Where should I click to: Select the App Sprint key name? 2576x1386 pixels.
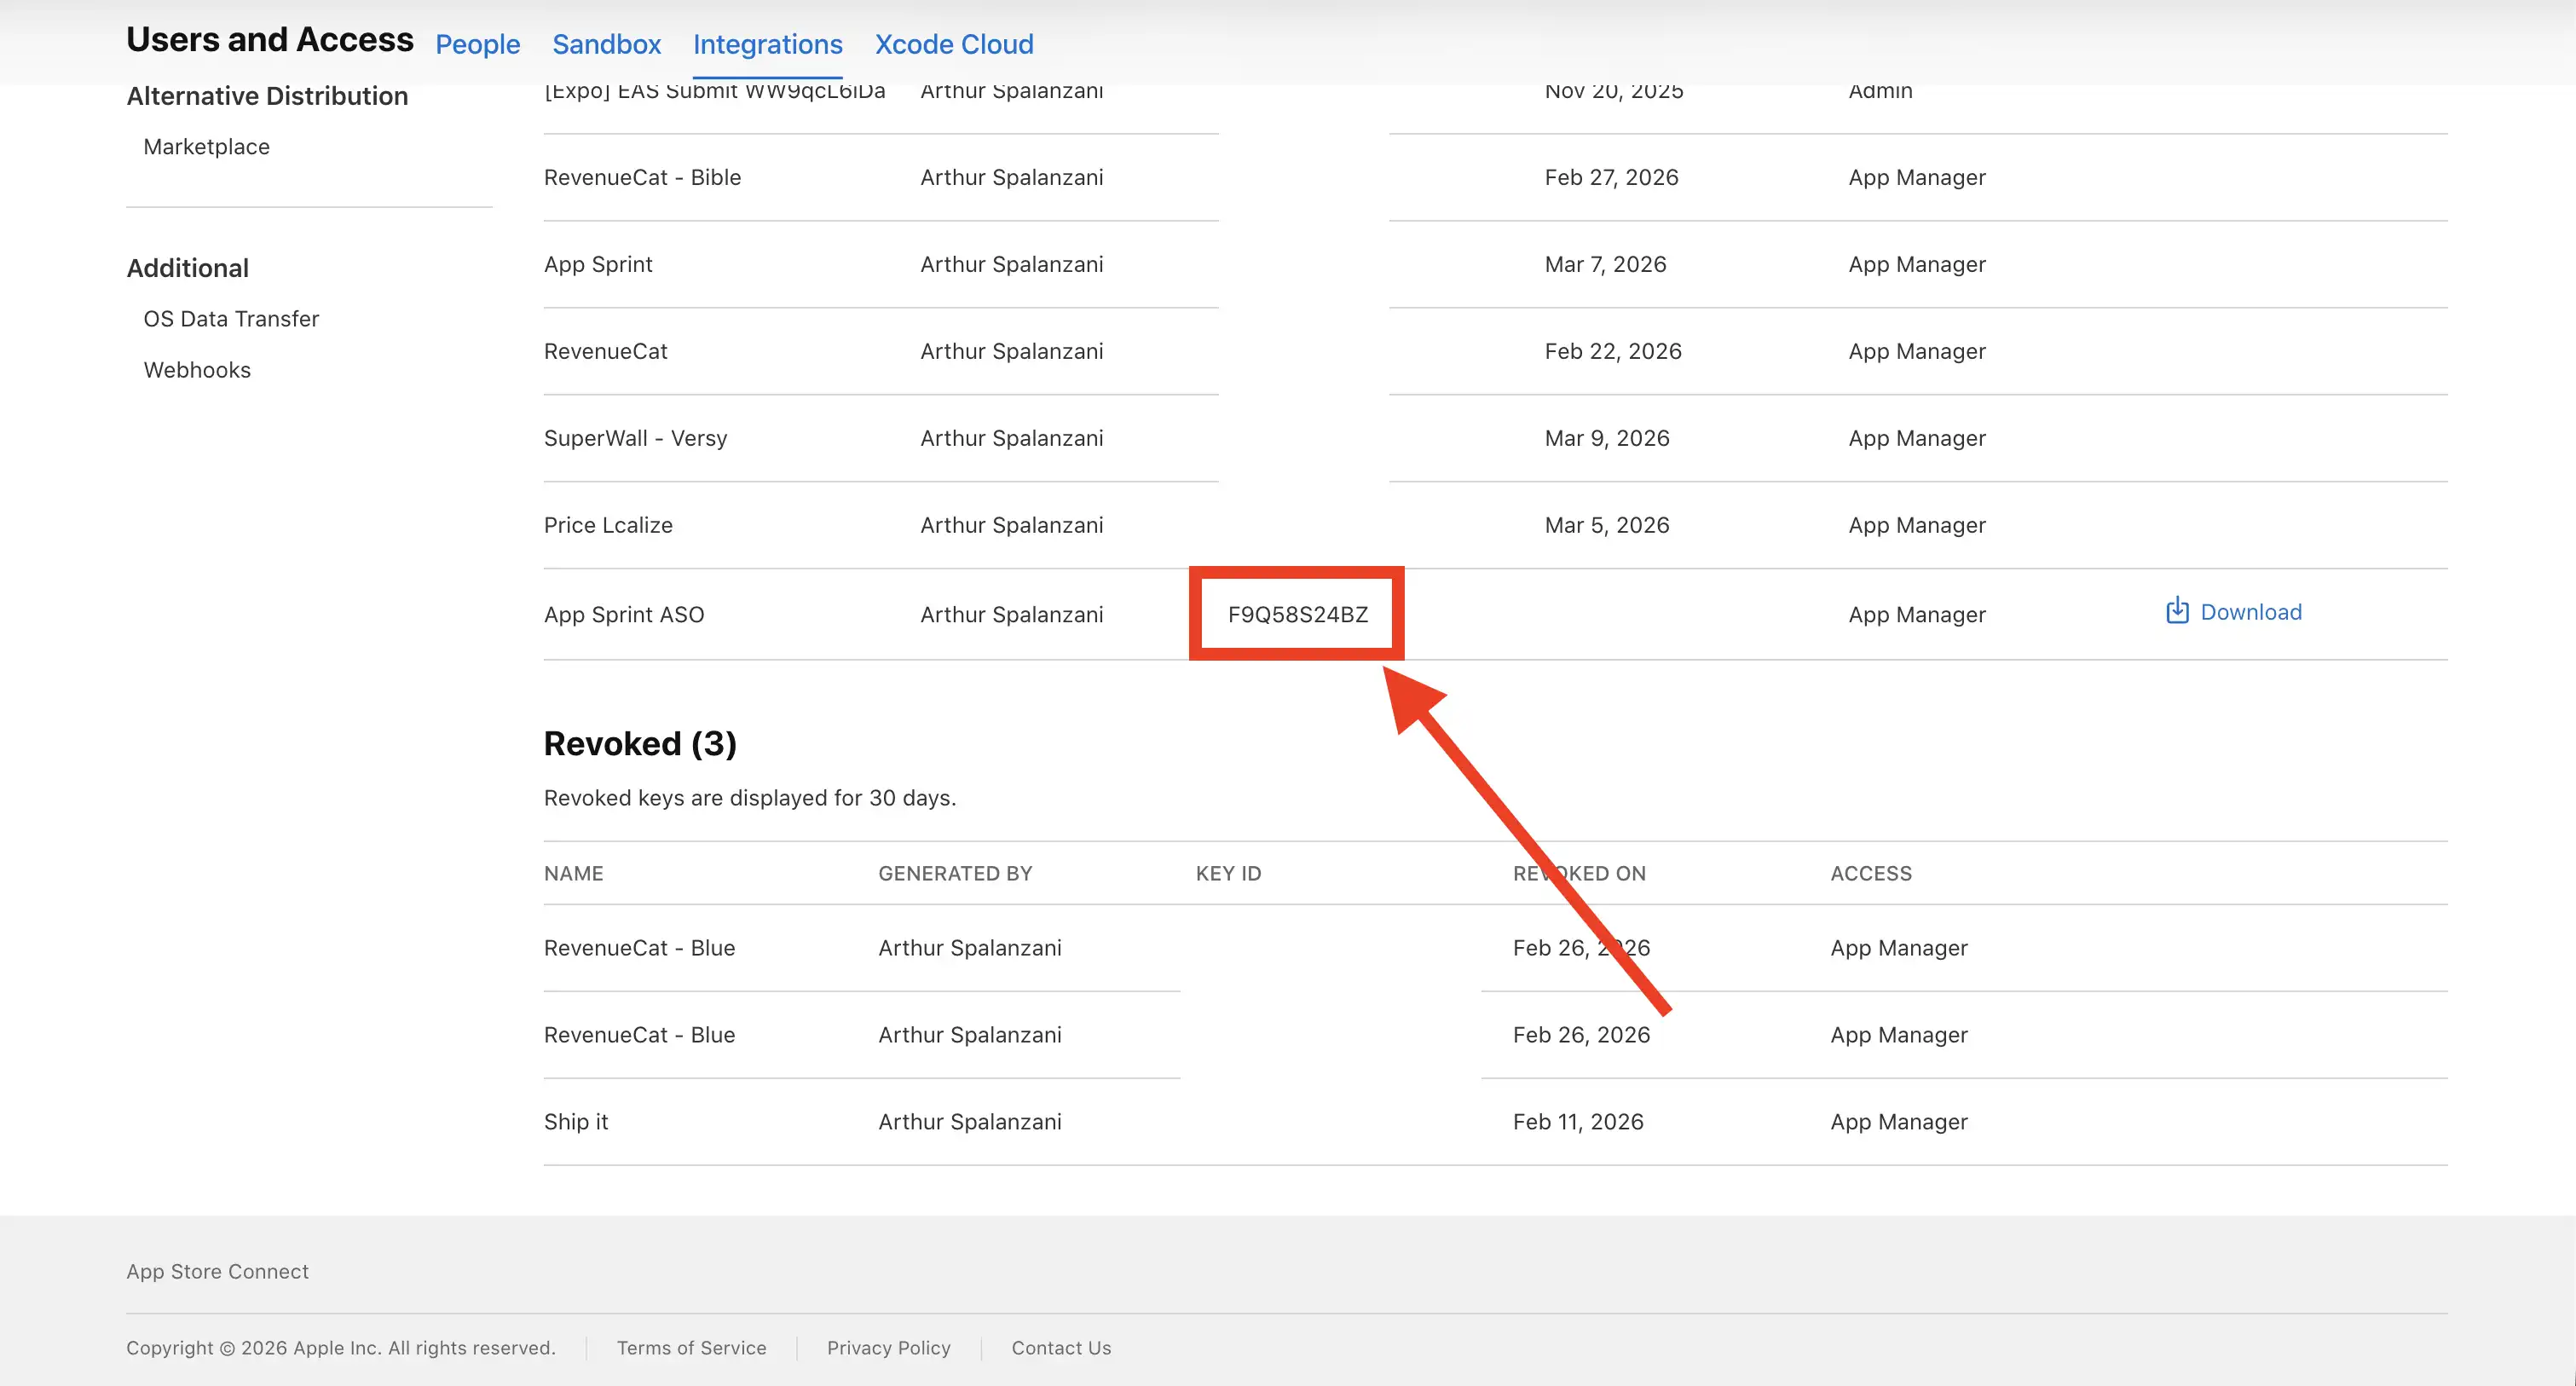tap(598, 265)
